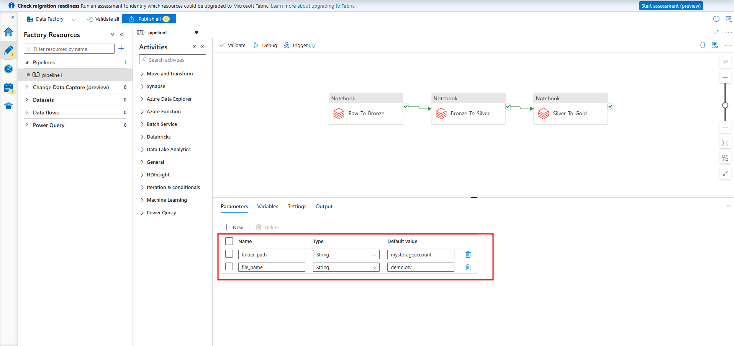Open the Settings tab
The height and width of the screenshot is (346, 734).
297,206
